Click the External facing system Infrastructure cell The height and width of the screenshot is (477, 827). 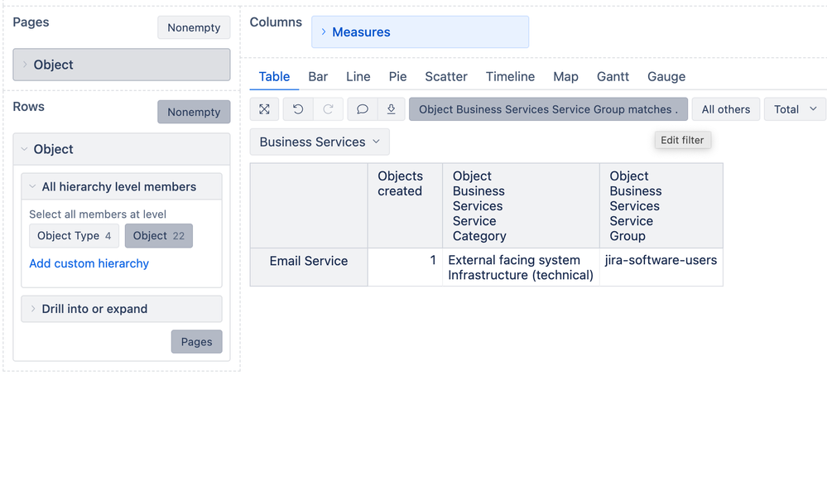coord(521,267)
